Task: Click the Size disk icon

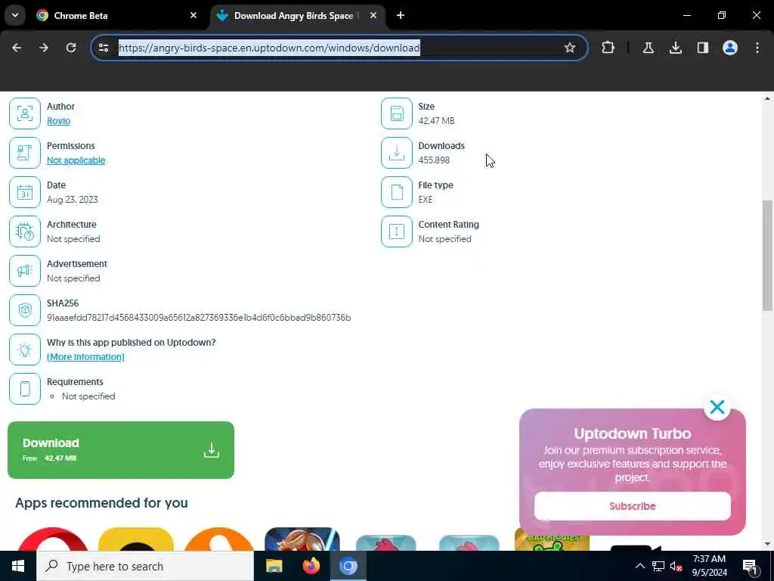Action: click(x=396, y=113)
